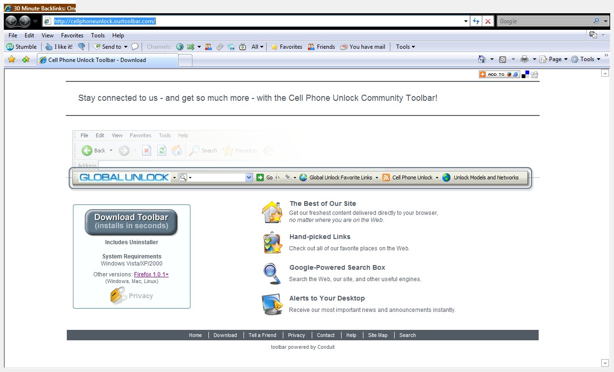Select the people channel icon after Channels
The height and width of the screenshot is (372, 614).
click(x=208, y=47)
